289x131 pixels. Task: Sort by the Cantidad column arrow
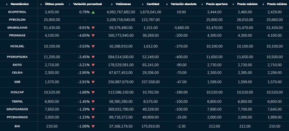tap(143, 4)
